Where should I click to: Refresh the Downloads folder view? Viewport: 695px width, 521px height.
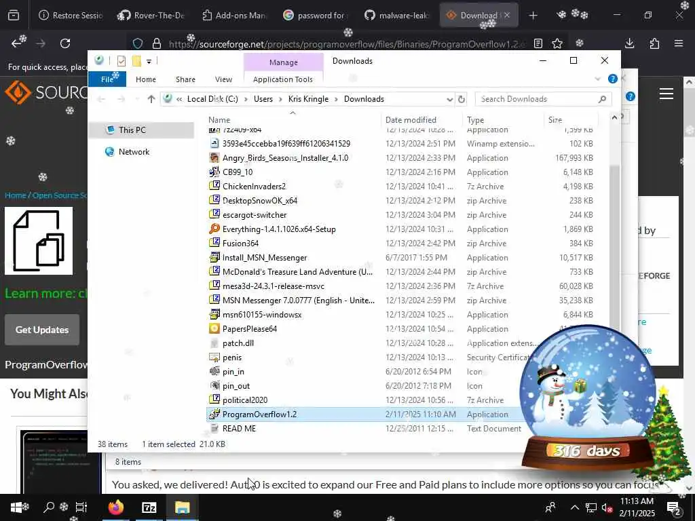[x=462, y=99]
